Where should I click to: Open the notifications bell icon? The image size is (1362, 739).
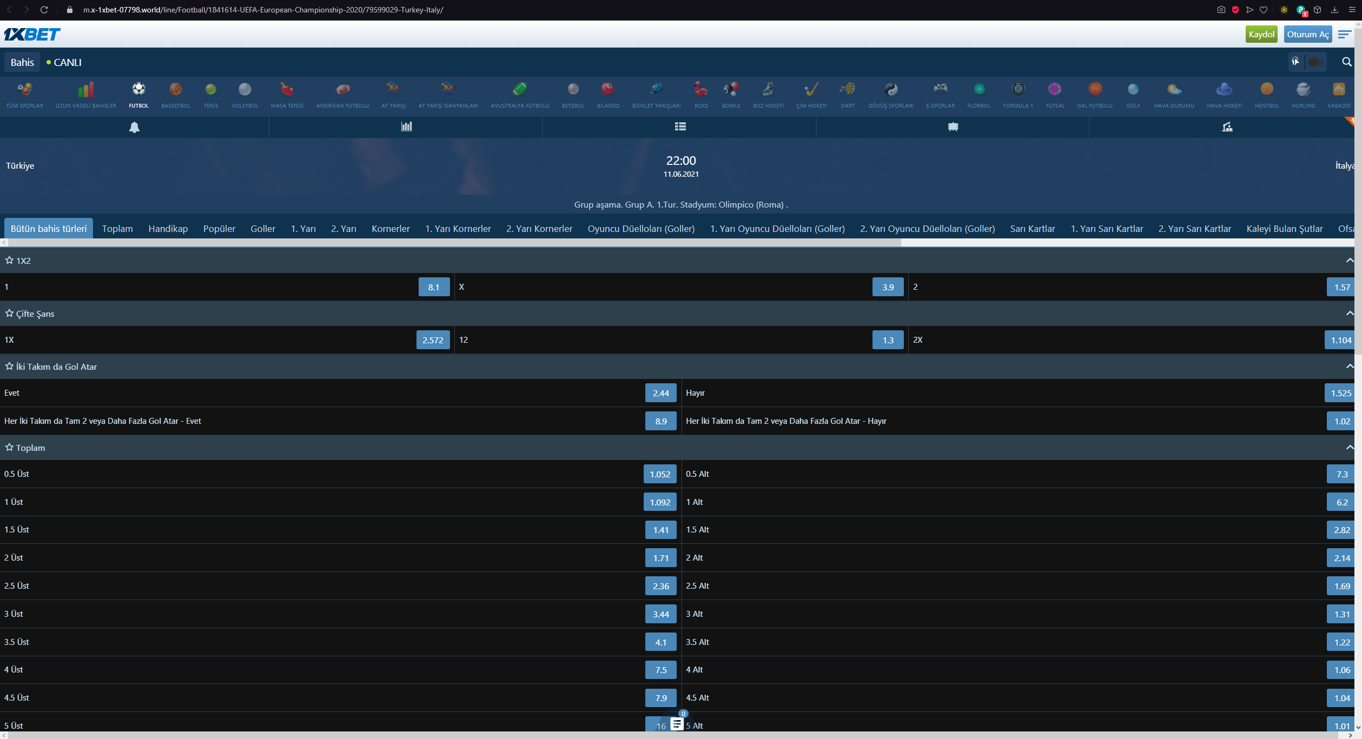(134, 127)
